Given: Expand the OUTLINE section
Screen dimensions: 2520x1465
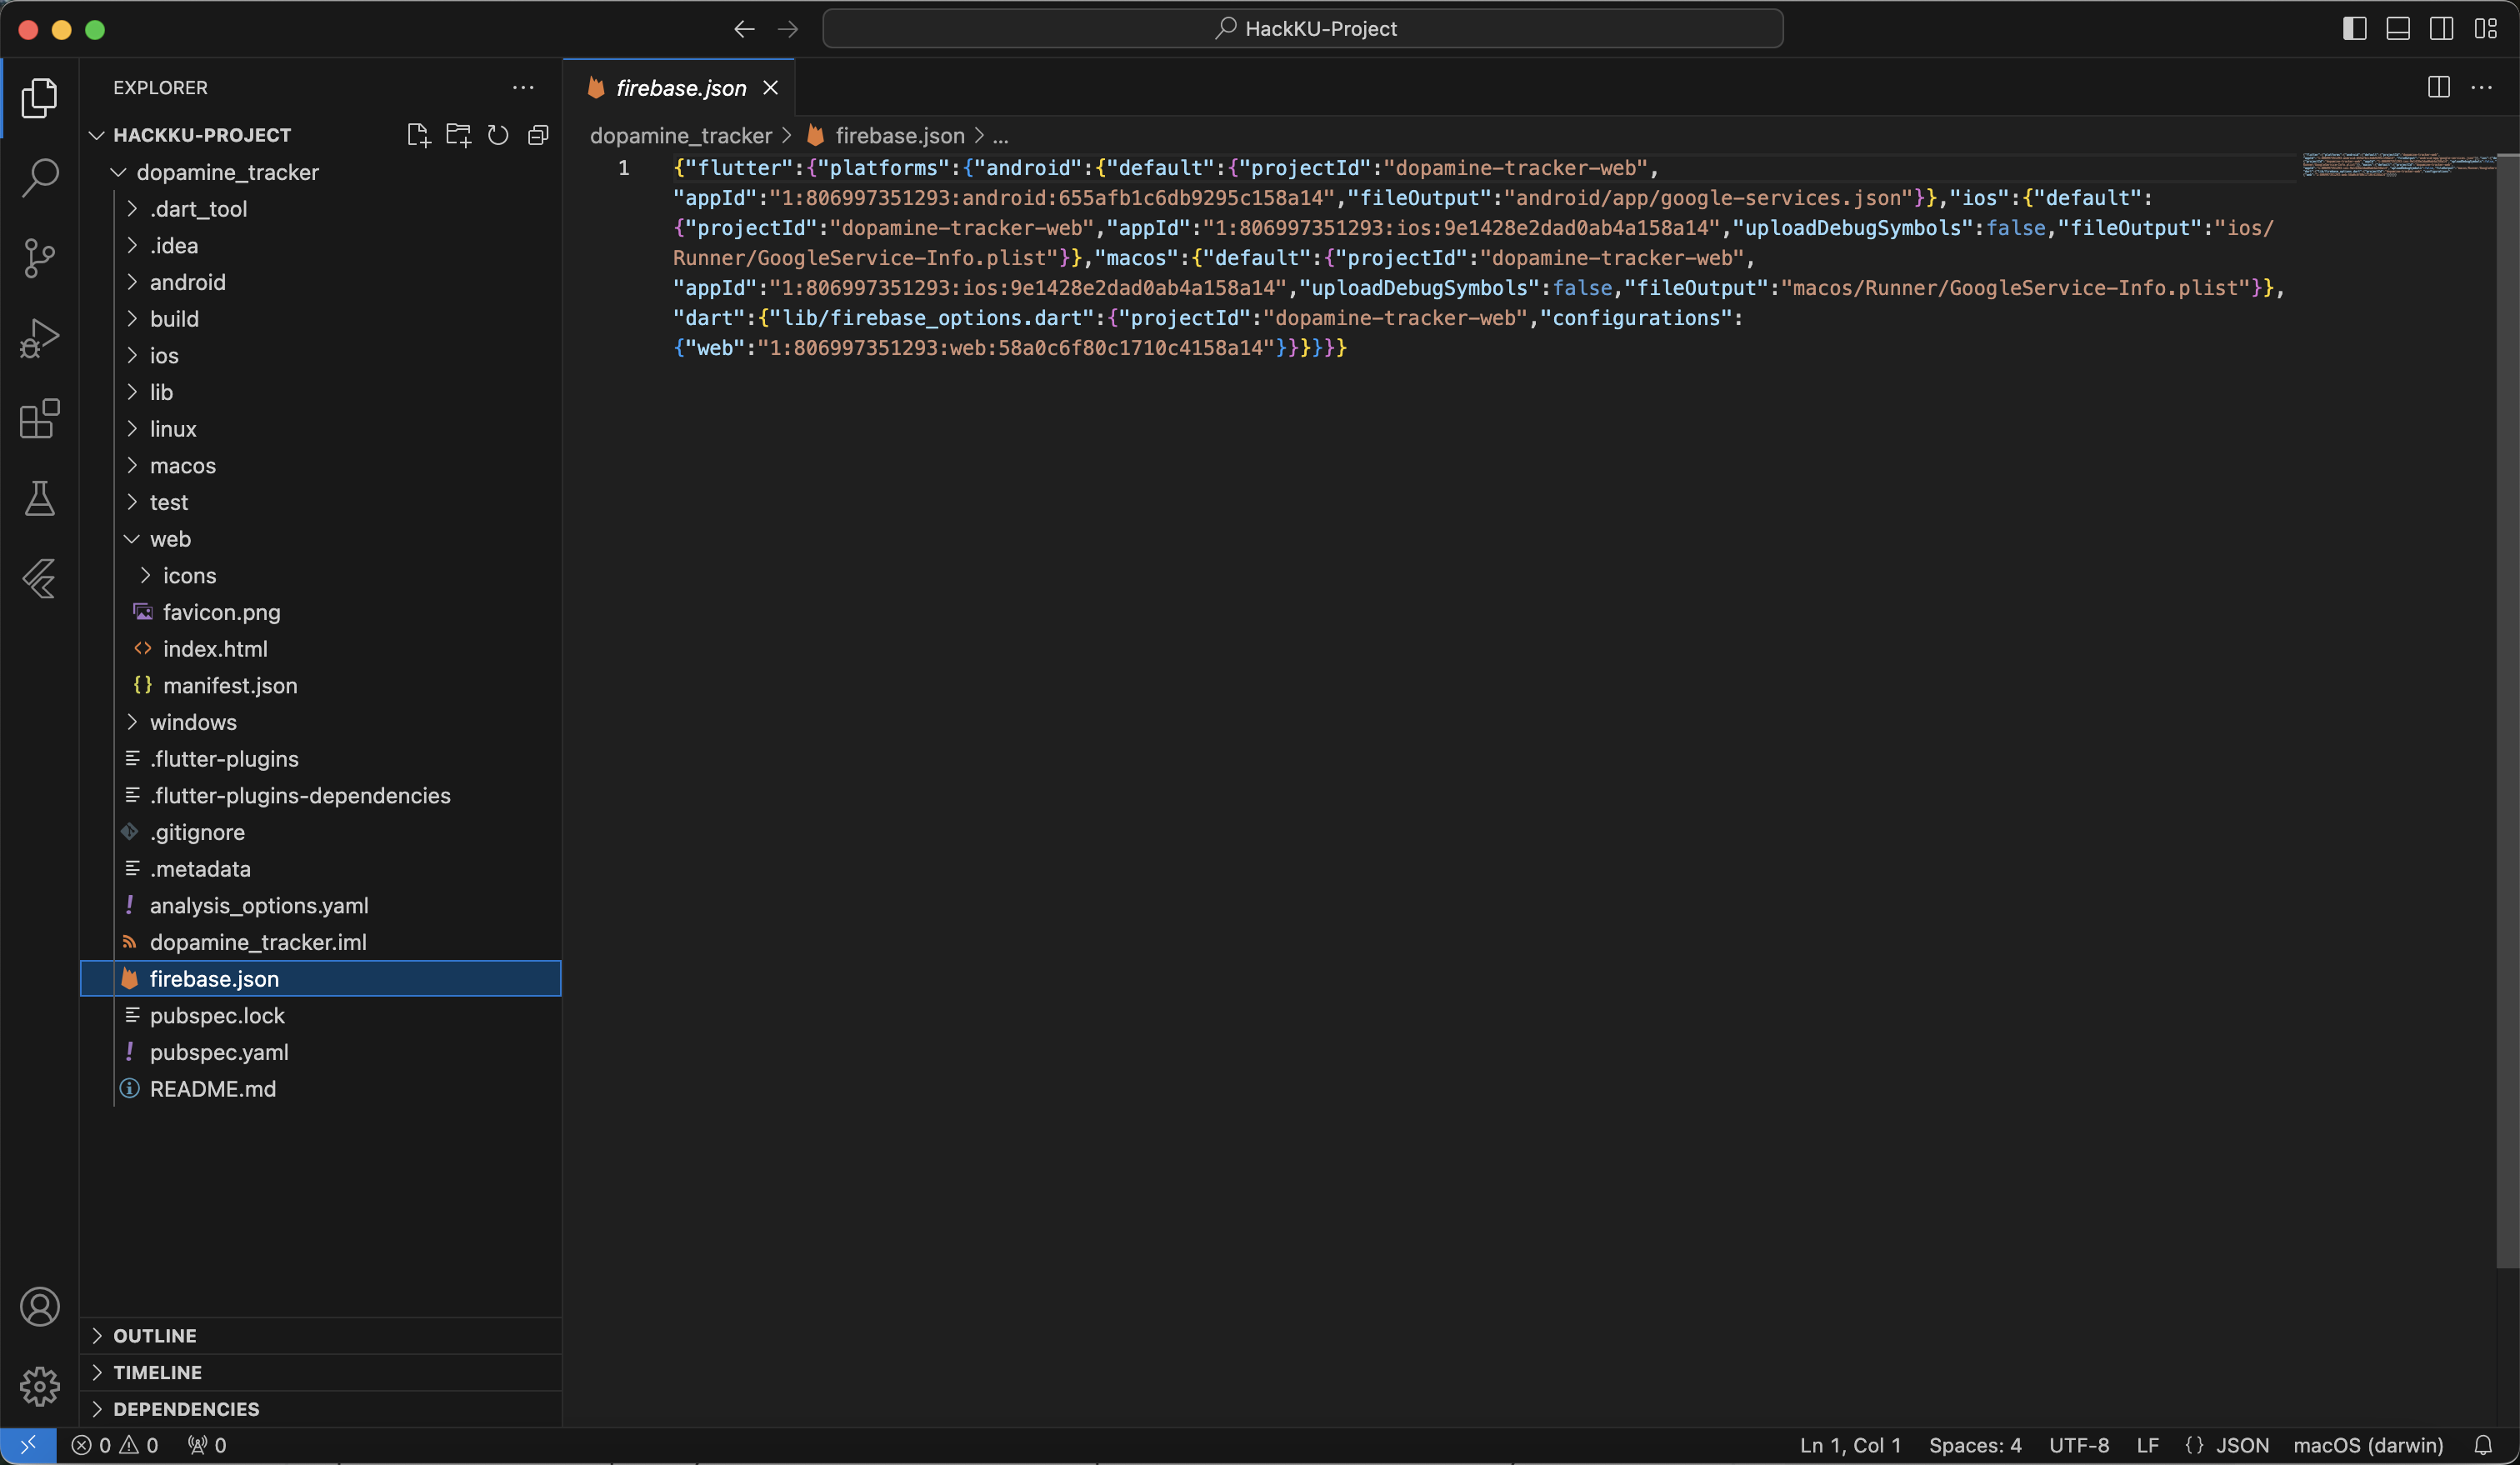Looking at the screenshot, I should point(155,1335).
